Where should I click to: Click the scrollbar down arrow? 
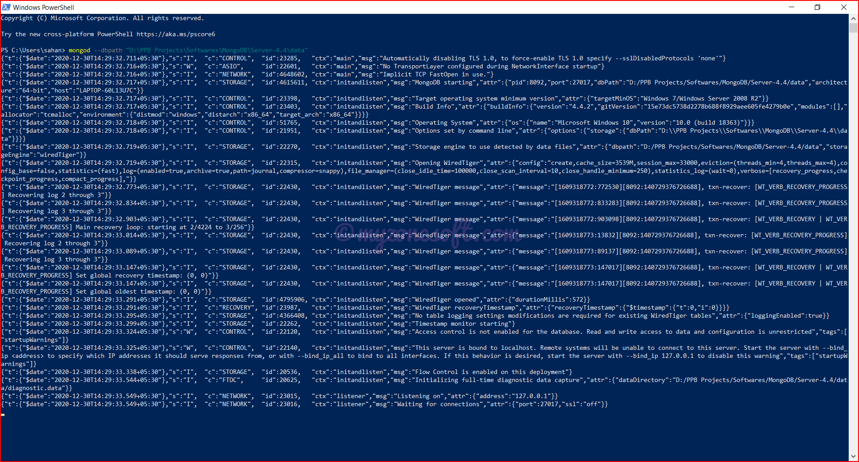tap(853, 457)
